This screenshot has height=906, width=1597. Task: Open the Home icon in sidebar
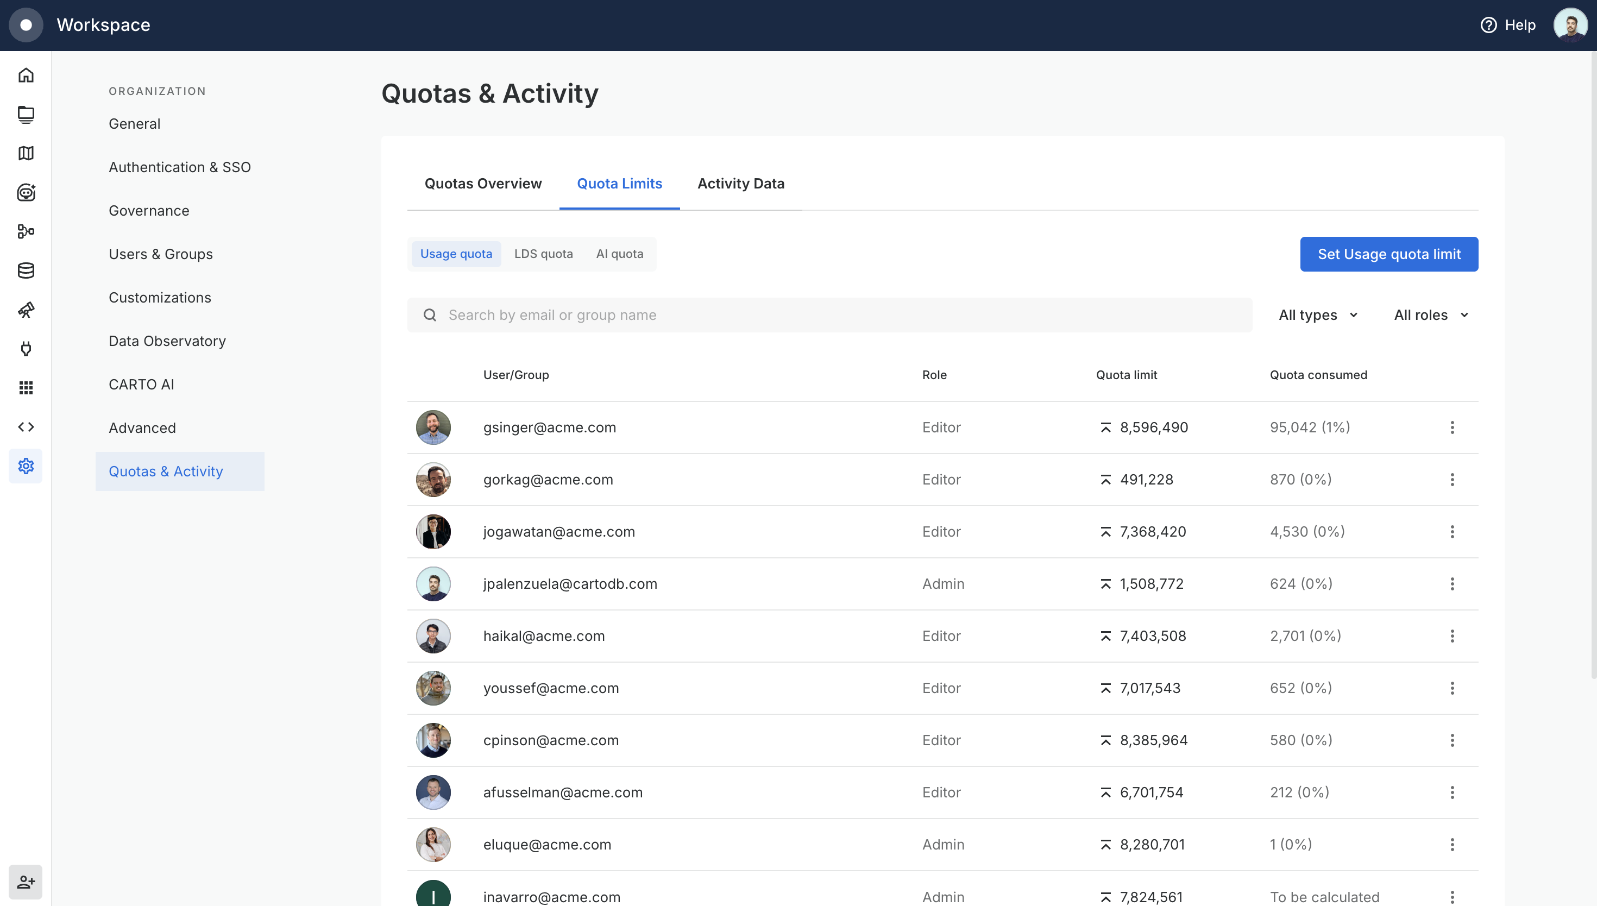[26, 75]
